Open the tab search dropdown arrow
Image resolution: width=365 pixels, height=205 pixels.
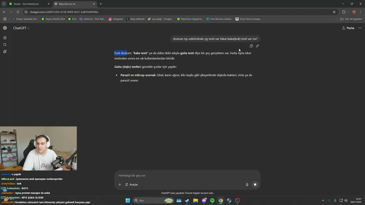coord(4,4)
